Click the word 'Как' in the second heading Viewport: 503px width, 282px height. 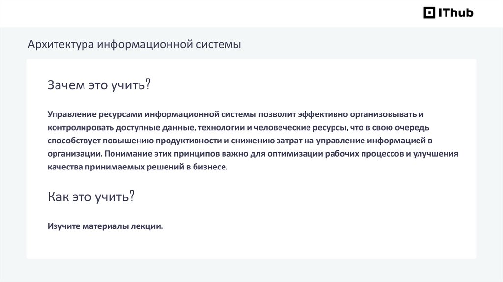point(59,197)
